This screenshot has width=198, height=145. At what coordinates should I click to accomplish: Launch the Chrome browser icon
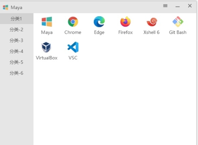73,22
